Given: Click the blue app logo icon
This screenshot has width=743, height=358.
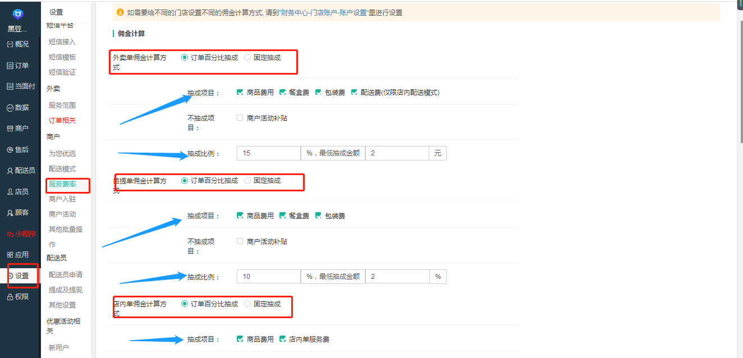Looking at the screenshot, I should [x=18, y=13].
